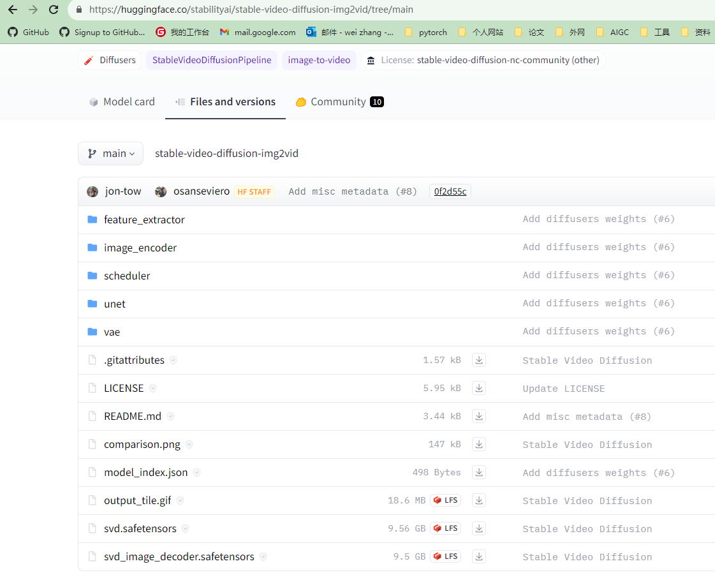
Task: Open the Update LICENSE commit message
Action: pyautogui.click(x=564, y=389)
